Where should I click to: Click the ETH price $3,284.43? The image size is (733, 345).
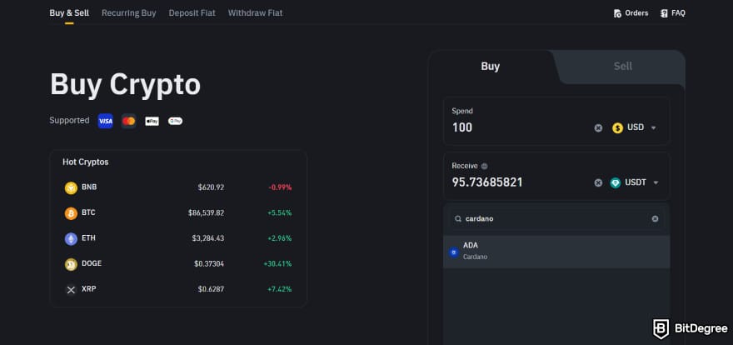coord(208,238)
